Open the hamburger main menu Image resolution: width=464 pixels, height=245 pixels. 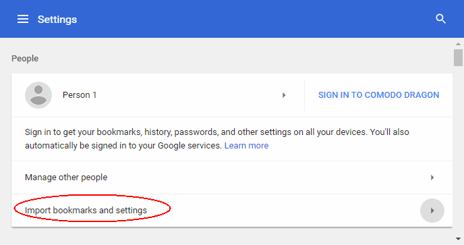(23, 20)
